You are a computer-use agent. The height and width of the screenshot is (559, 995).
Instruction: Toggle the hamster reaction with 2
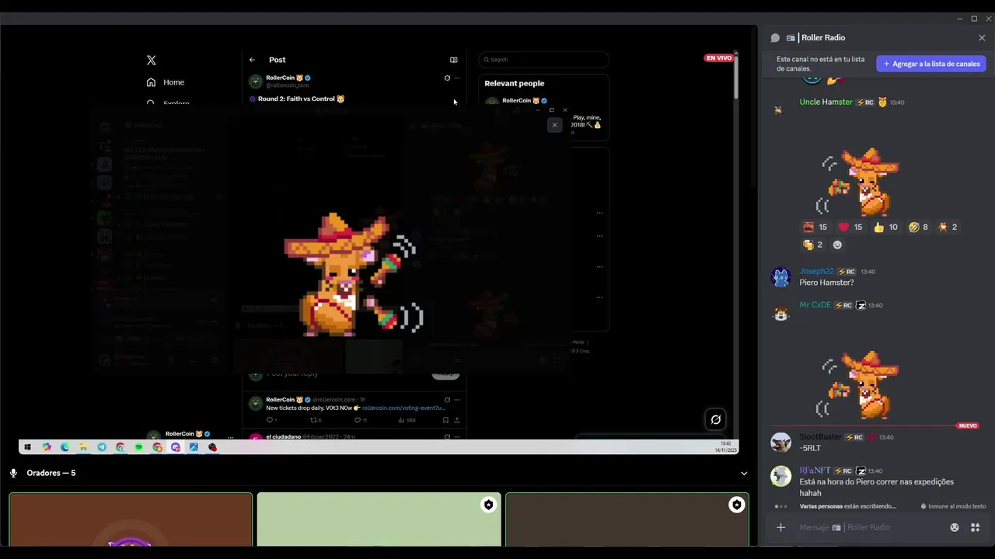coord(948,227)
